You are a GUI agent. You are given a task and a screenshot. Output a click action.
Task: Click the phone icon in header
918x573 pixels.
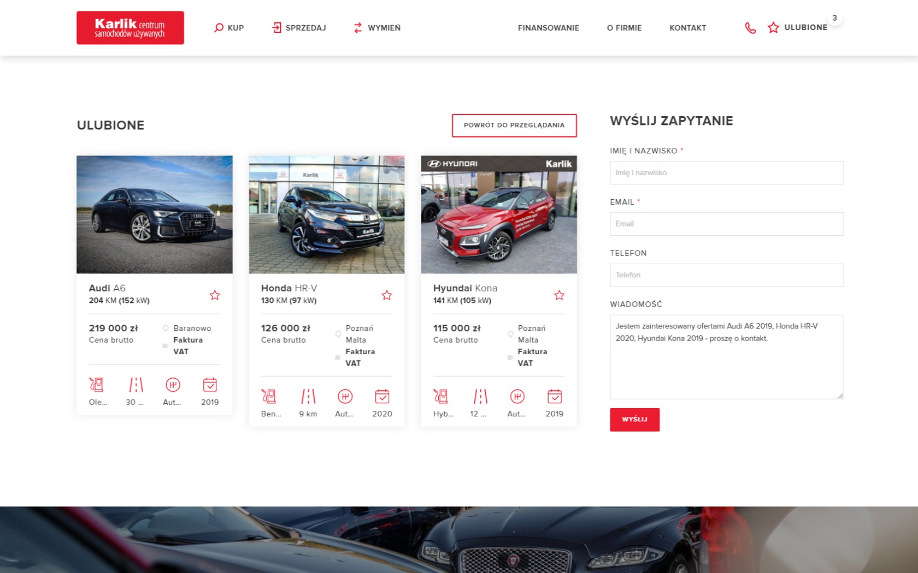[x=750, y=28]
